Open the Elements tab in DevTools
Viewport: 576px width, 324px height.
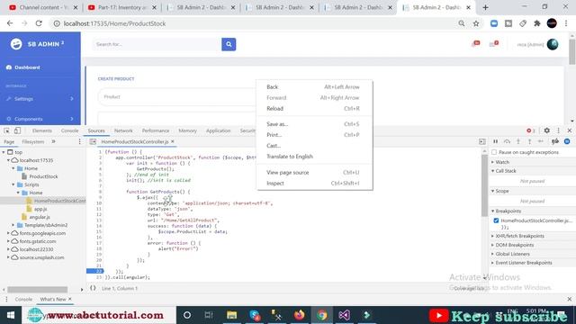42,130
